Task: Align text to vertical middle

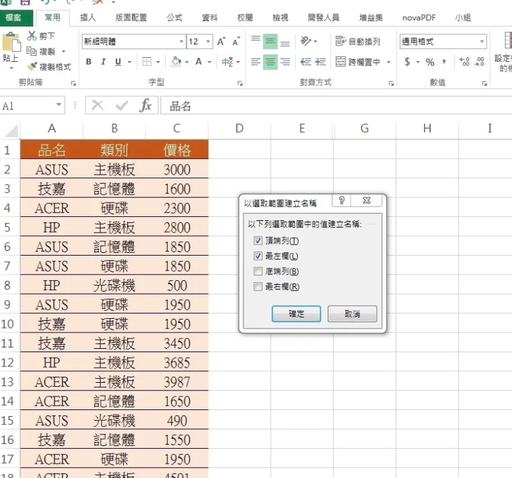Action: tap(271, 41)
